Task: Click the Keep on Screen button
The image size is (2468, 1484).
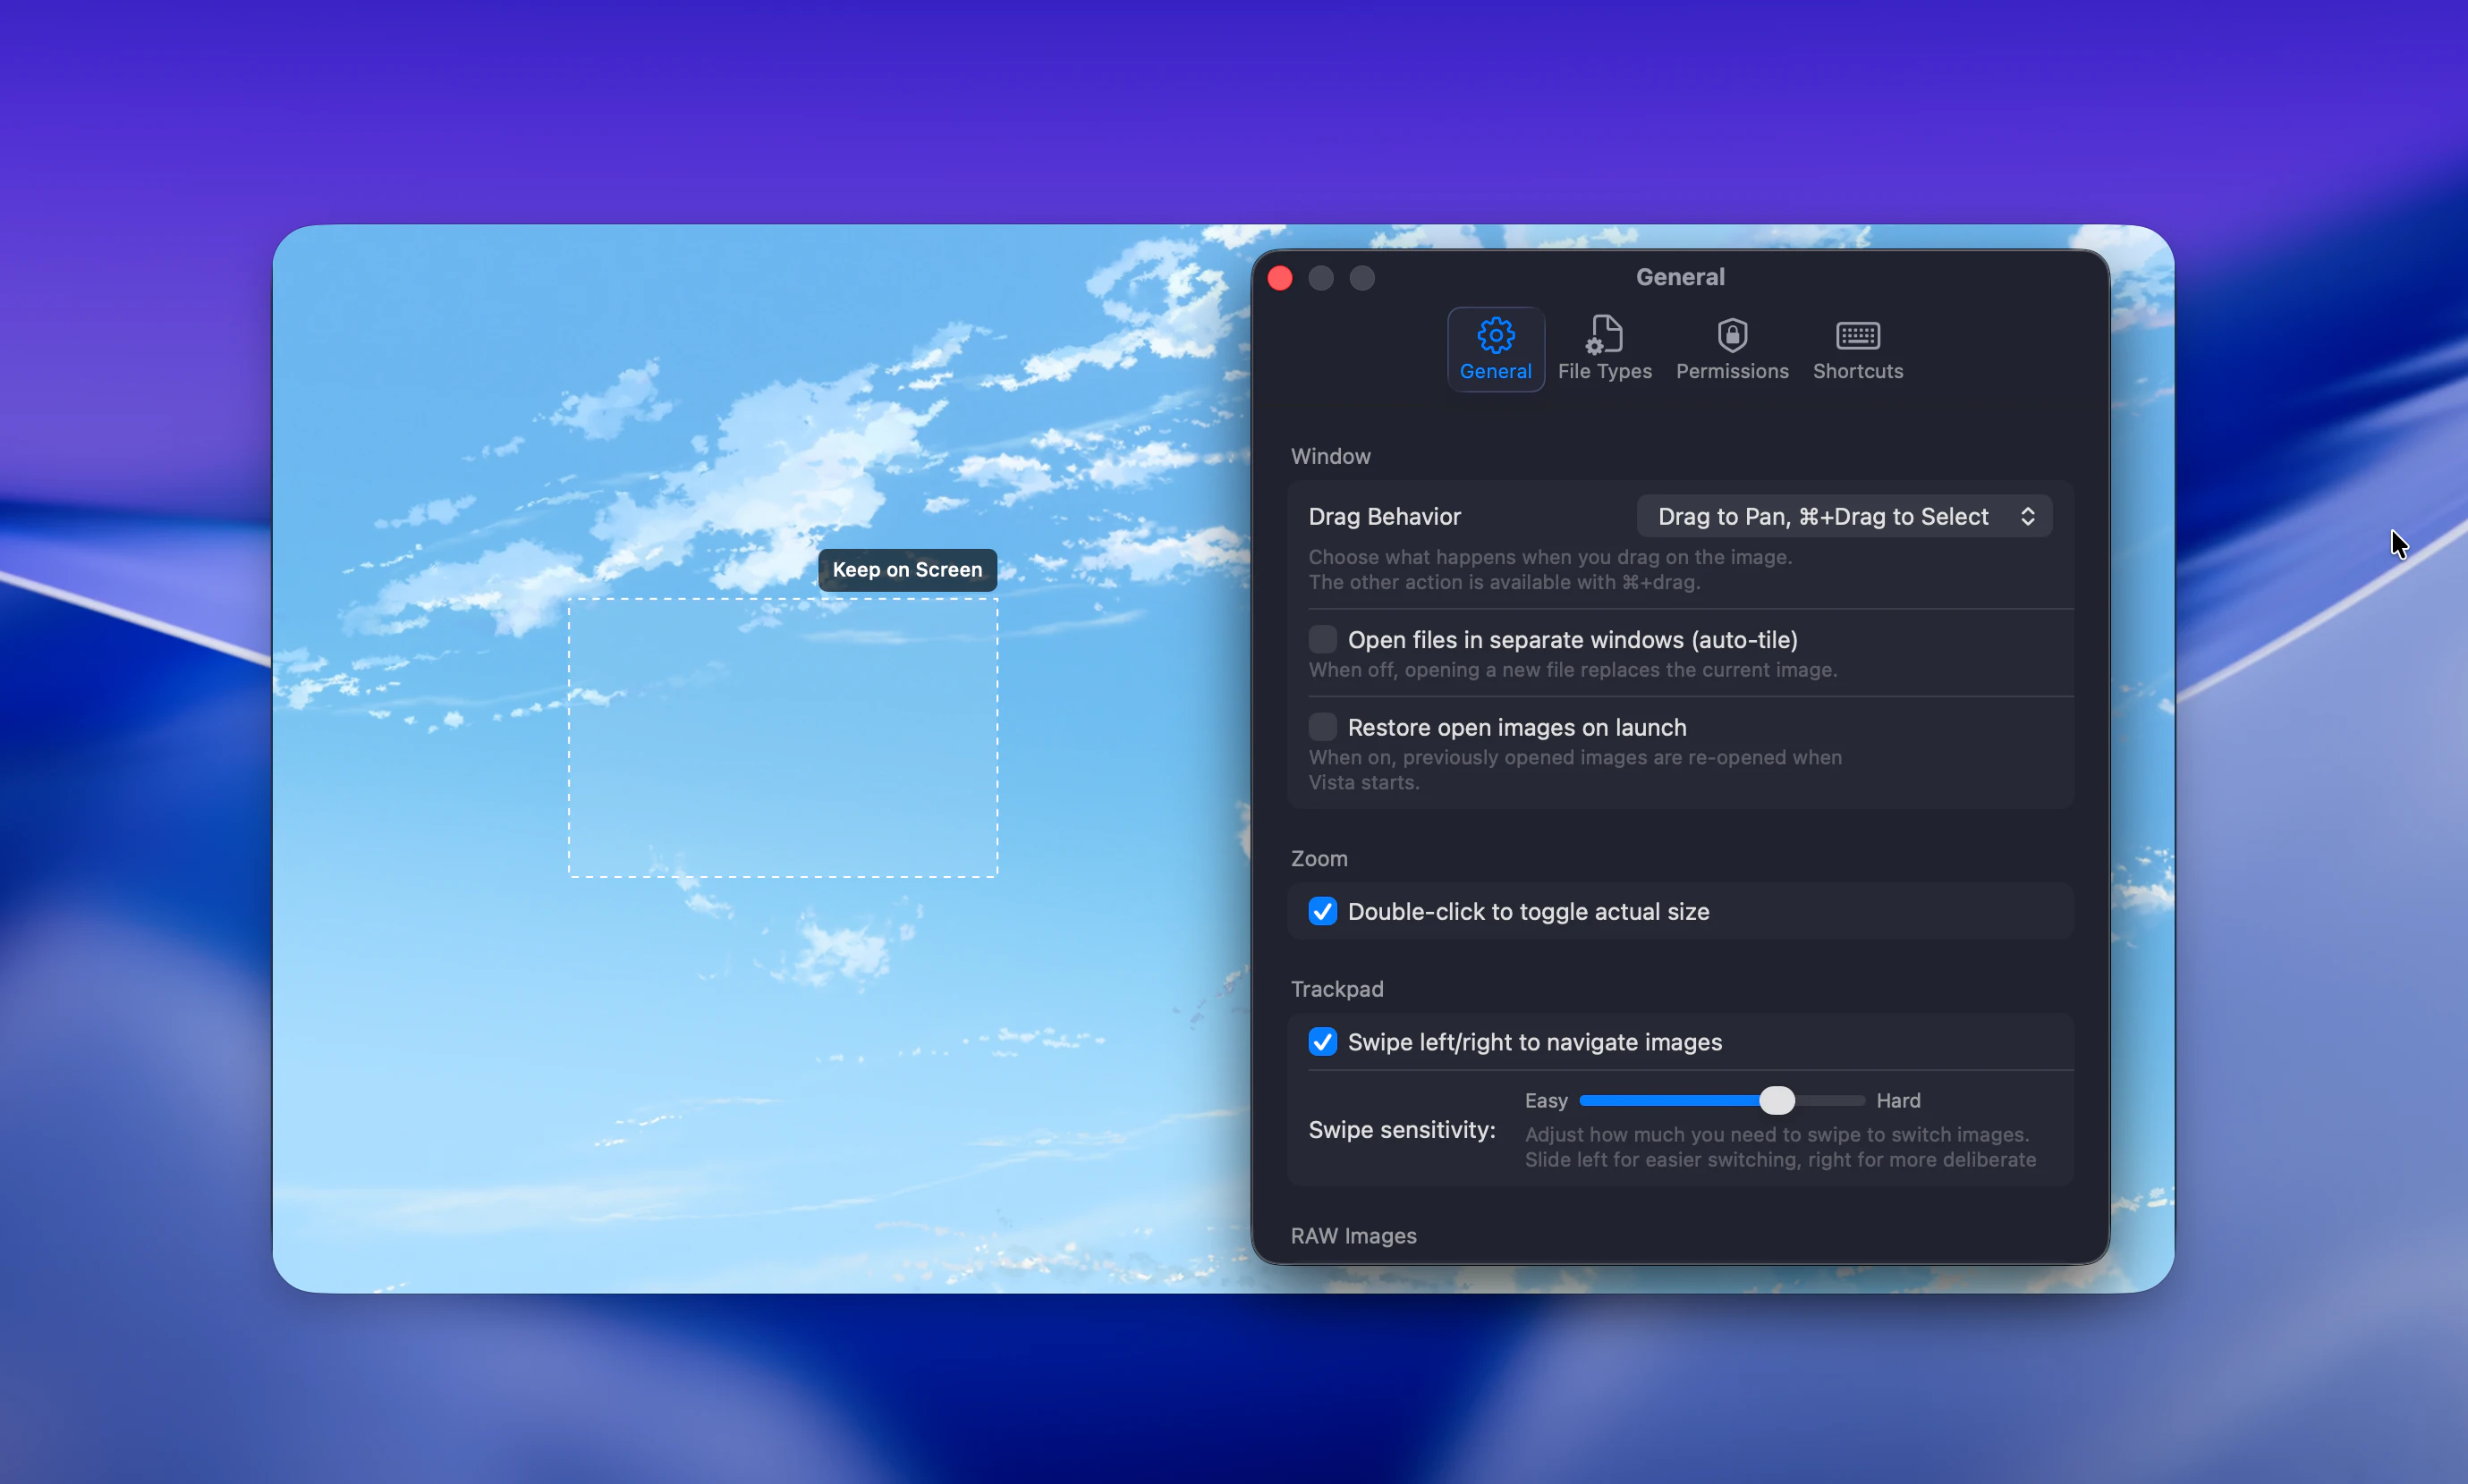Action: coord(905,569)
